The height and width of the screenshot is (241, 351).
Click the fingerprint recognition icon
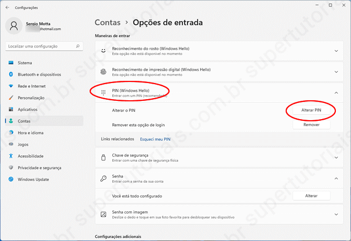(104, 72)
